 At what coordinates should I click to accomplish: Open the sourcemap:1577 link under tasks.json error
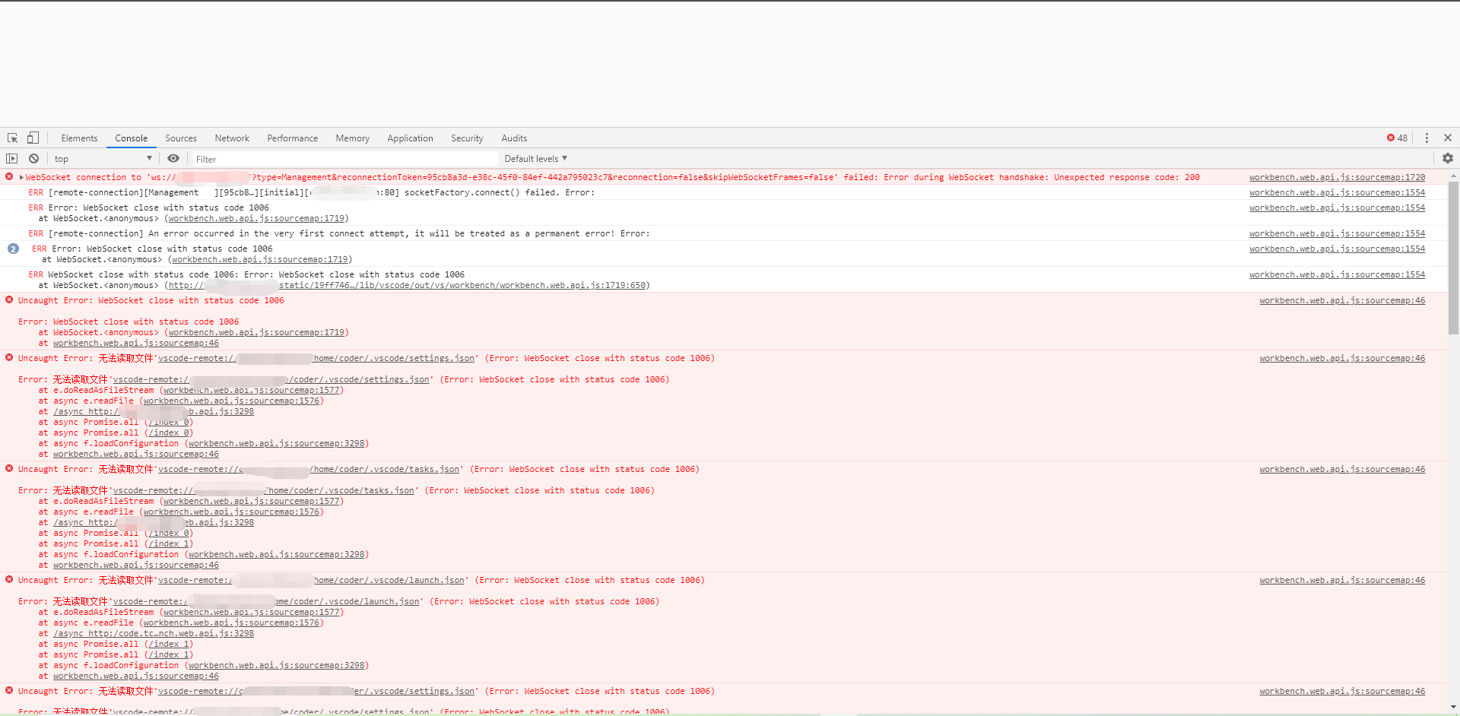251,501
